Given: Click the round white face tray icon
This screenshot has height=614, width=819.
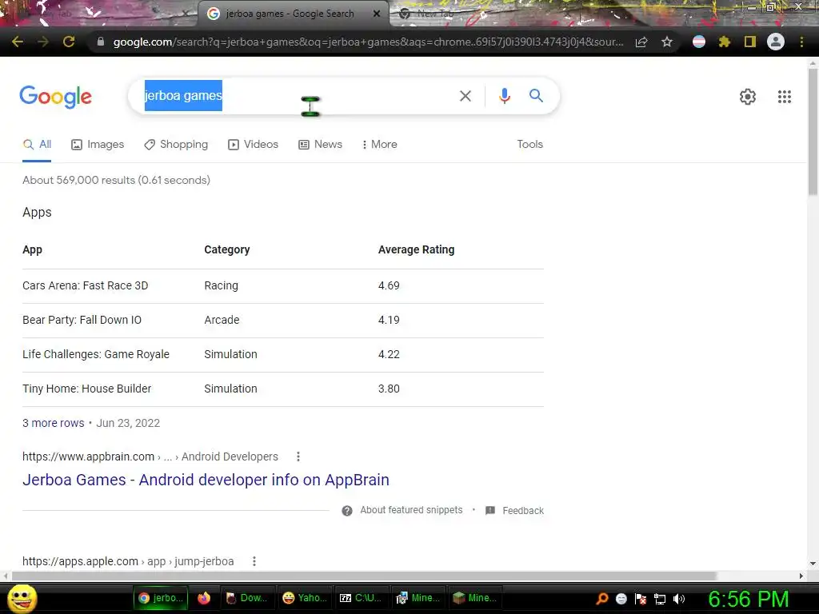Looking at the screenshot, I should [x=621, y=599].
